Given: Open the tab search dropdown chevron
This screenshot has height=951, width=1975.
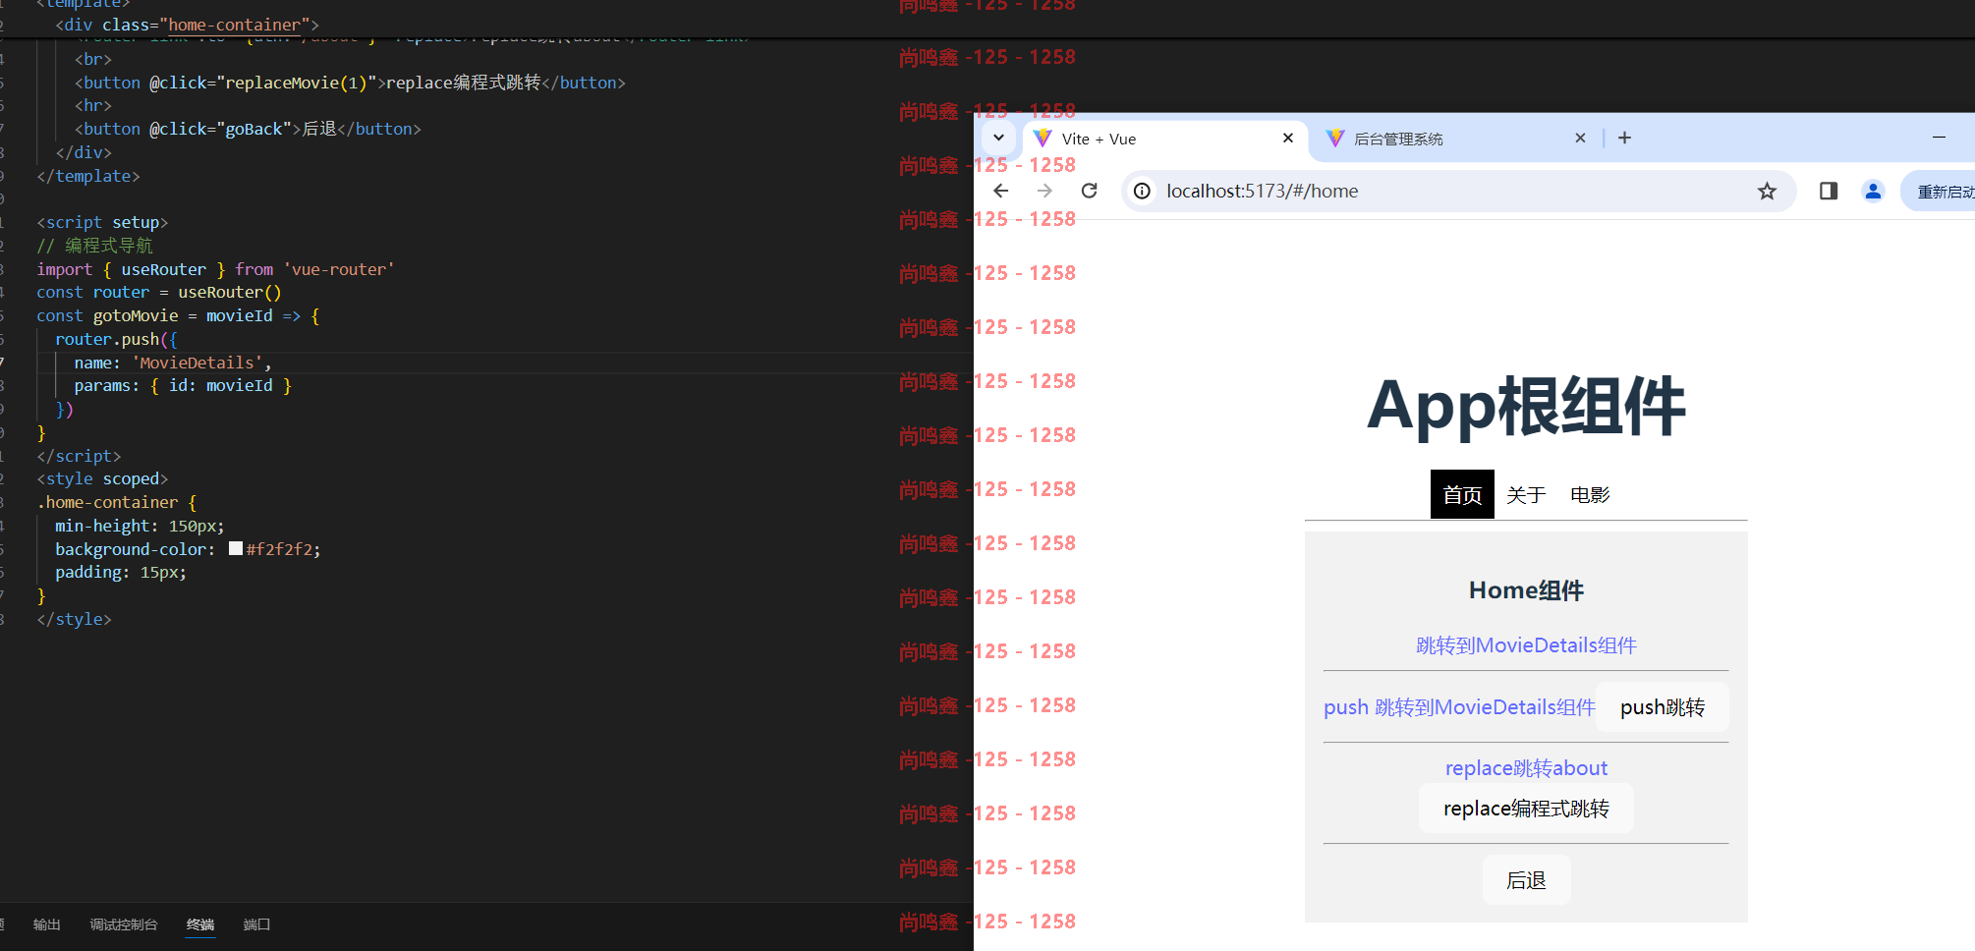Looking at the screenshot, I should 998,138.
